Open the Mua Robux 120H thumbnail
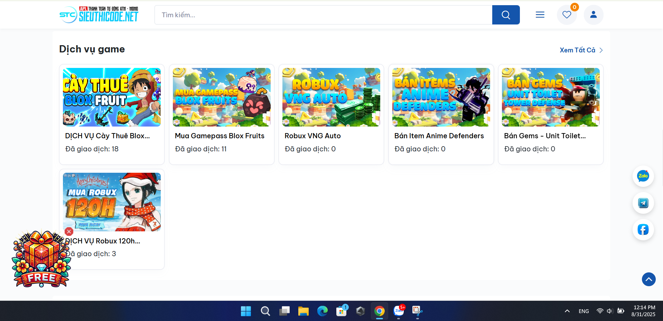 tap(112, 202)
